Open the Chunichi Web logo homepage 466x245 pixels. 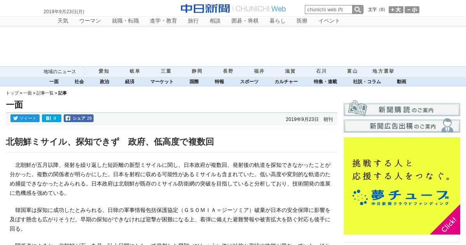233,9
